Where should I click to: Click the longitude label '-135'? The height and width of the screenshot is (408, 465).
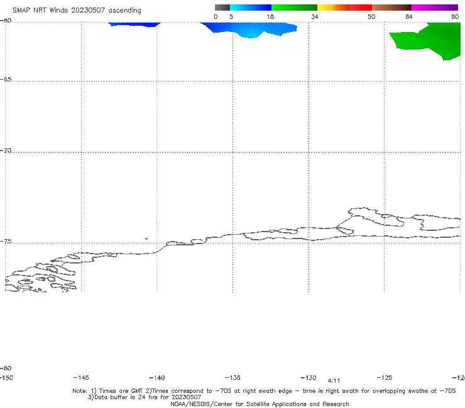(x=232, y=377)
